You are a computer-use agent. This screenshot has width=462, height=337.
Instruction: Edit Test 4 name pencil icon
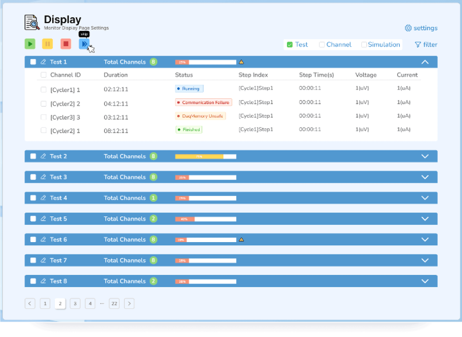[43, 198]
